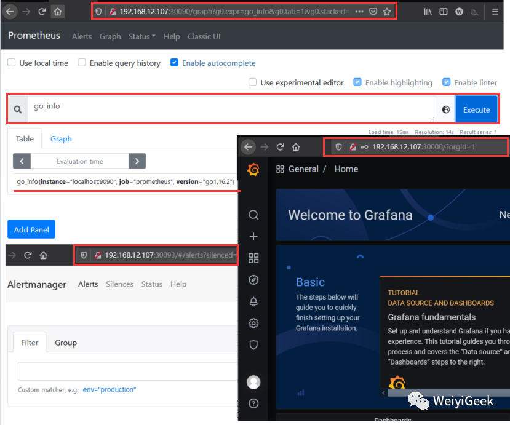
Task: Open Prometheus Help nav item
Action: click(172, 36)
